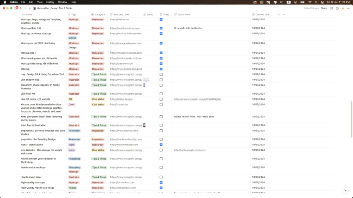Click the play-circle icon in menu bar

point(296,2)
